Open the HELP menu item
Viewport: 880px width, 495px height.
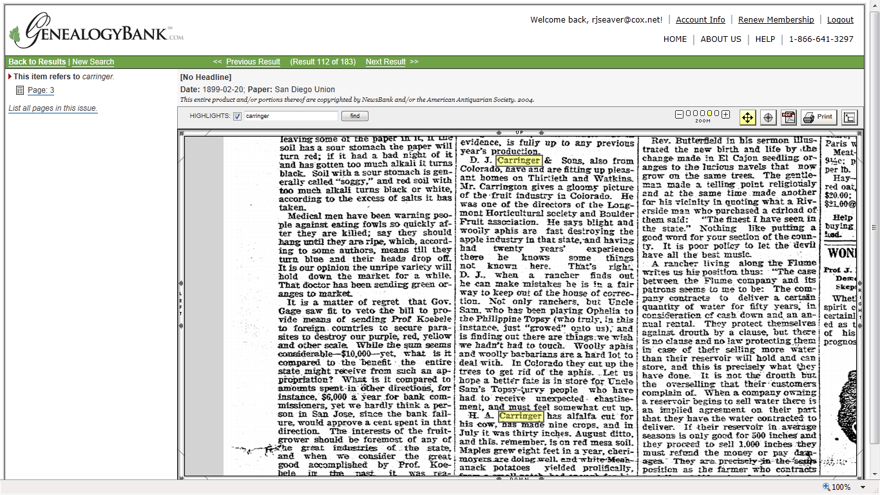[765, 39]
